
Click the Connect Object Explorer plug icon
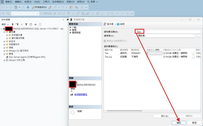(x=13, y=24)
